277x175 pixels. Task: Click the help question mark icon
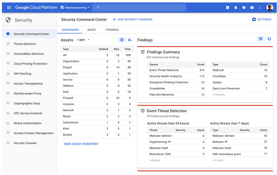coord(244,8)
